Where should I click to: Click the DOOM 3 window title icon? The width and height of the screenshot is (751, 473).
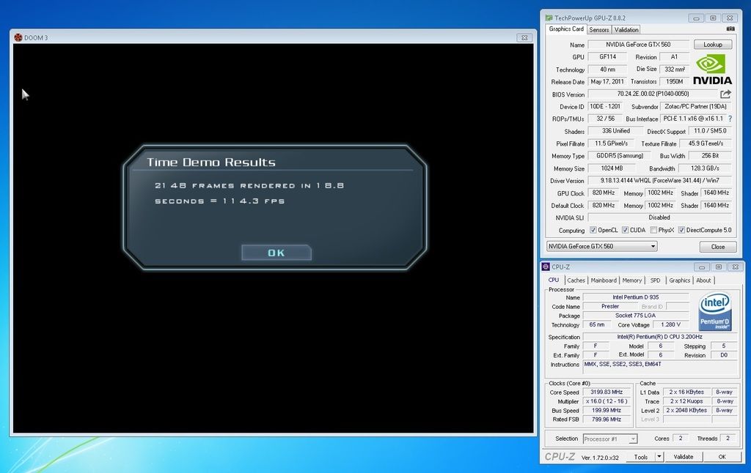(18, 37)
